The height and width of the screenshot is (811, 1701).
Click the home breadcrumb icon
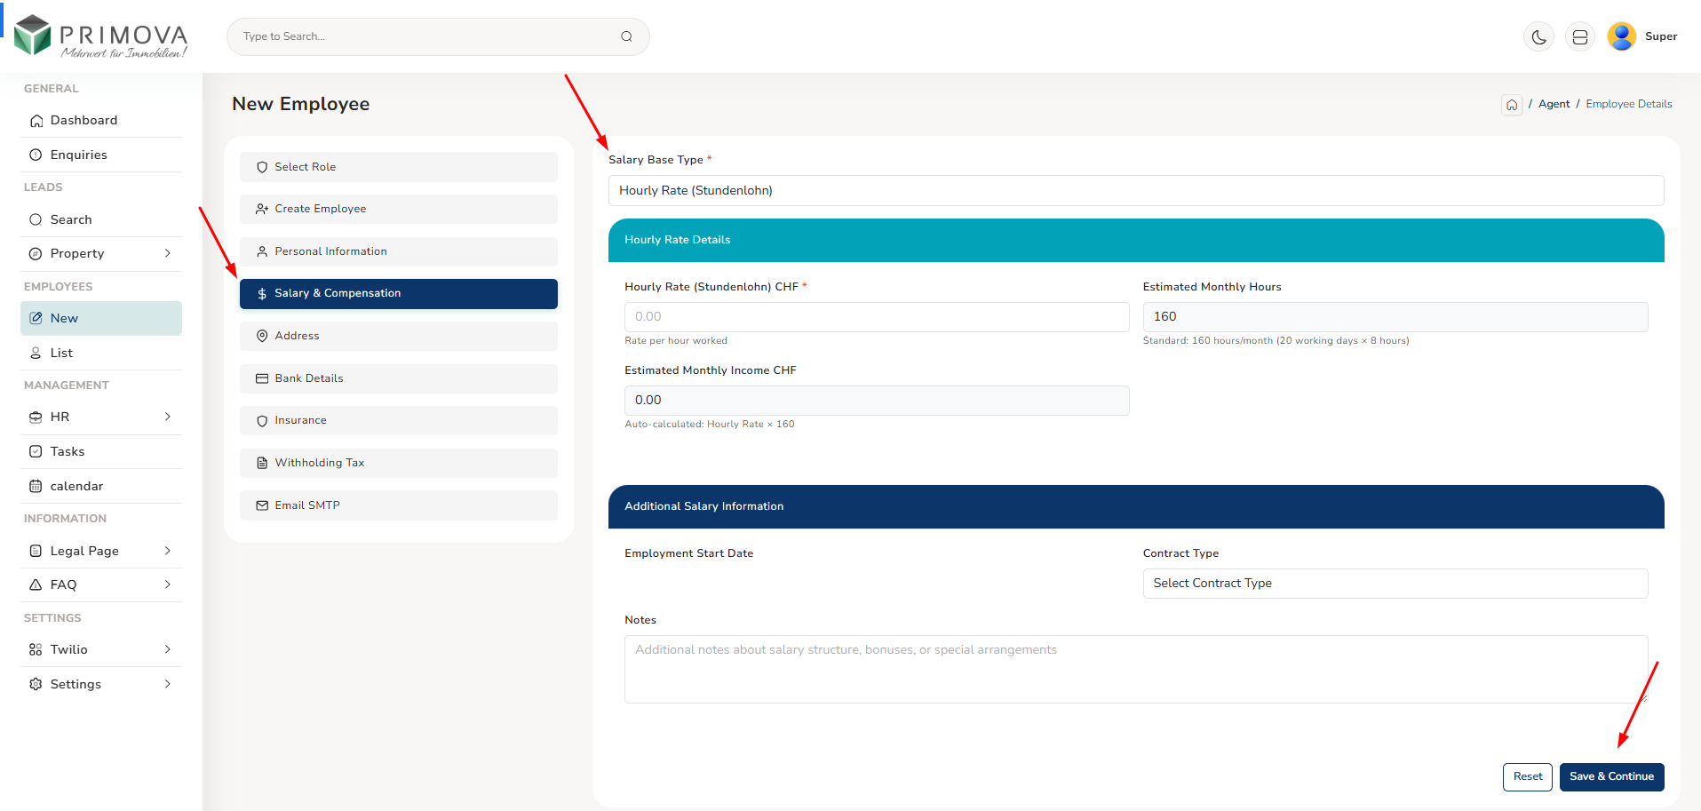tap(1512, 105)
